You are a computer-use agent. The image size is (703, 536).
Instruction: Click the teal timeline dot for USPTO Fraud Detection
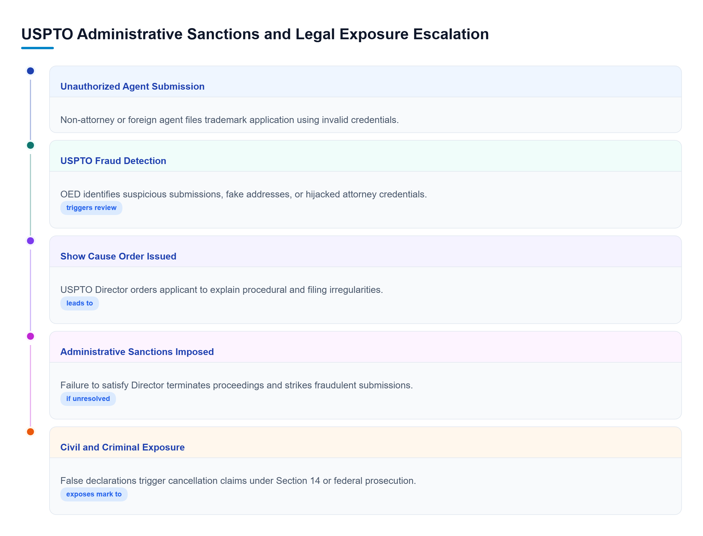tap(30, 145)
